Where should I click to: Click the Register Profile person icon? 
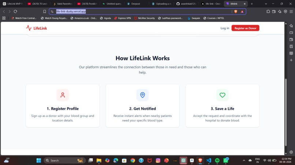coord(63,95)
